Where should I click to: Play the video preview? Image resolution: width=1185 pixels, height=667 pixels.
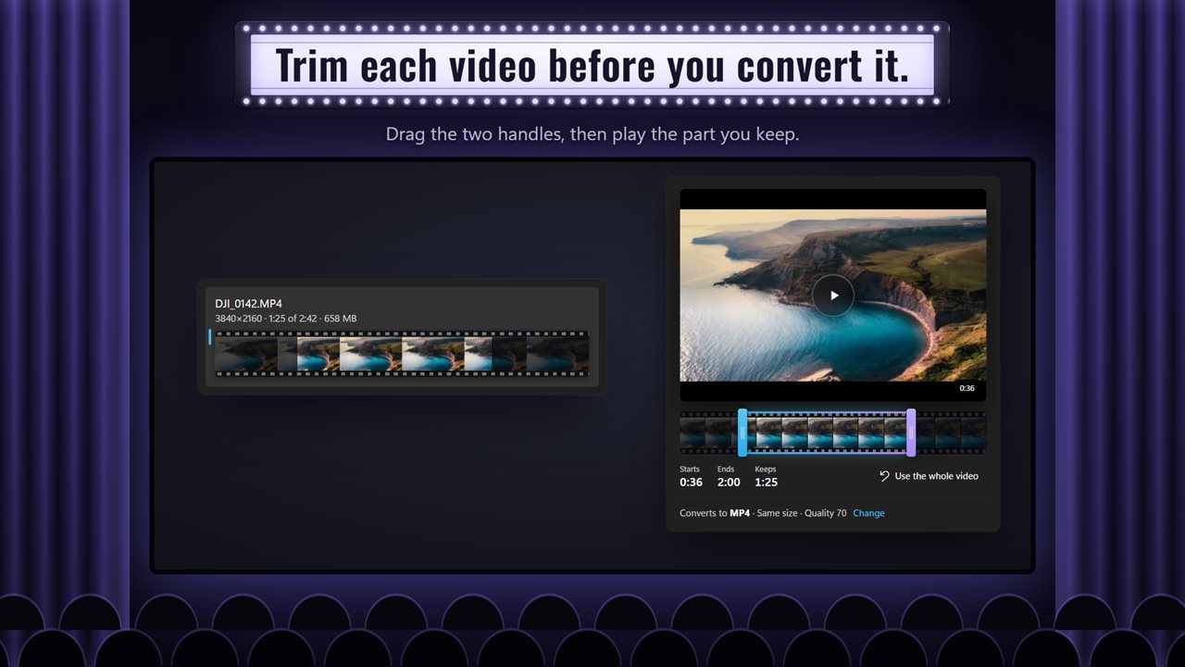pyautogui.click(x=833, y=296)
